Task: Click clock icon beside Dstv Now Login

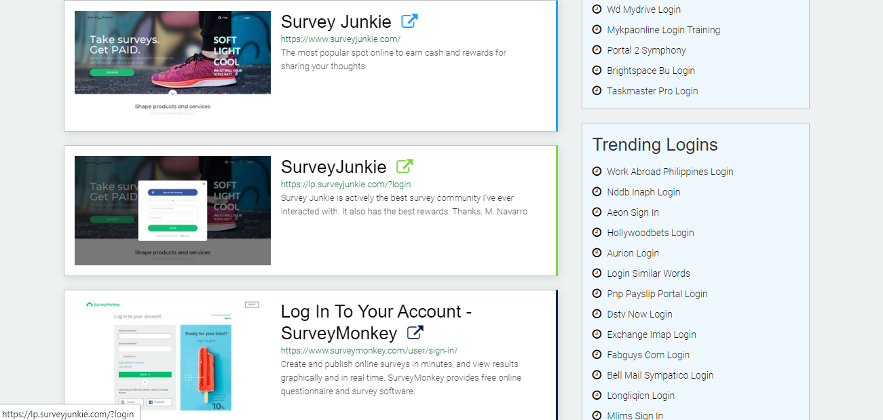Action: tap(597, 313)
